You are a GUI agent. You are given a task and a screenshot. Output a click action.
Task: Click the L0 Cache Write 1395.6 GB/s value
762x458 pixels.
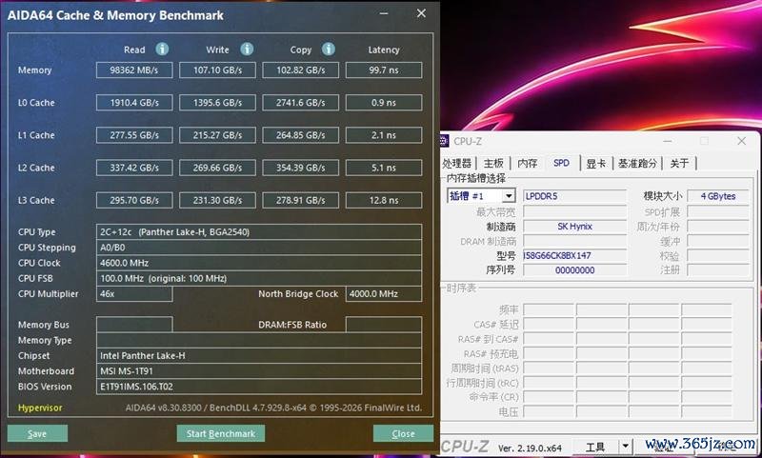pyautogui.click(x=217, y=103)
